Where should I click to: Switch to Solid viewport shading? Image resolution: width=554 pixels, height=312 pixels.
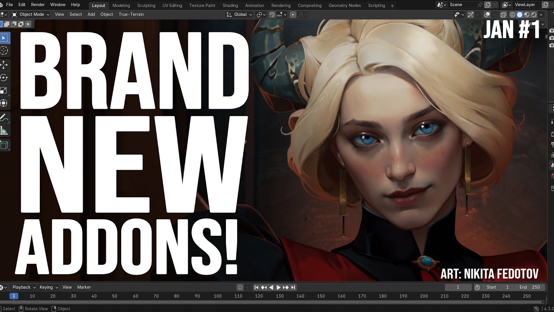click(x=520, y=14)
